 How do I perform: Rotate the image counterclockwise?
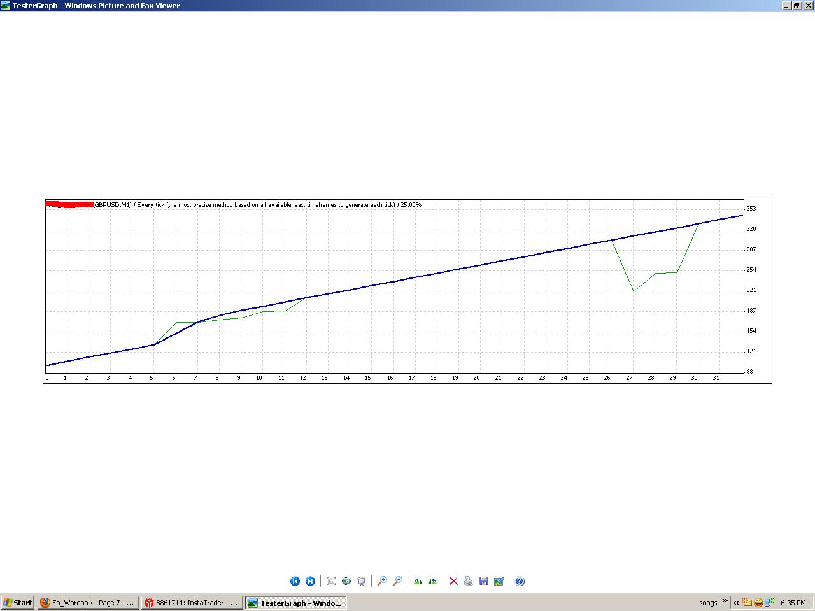click(x=433, y=581)
